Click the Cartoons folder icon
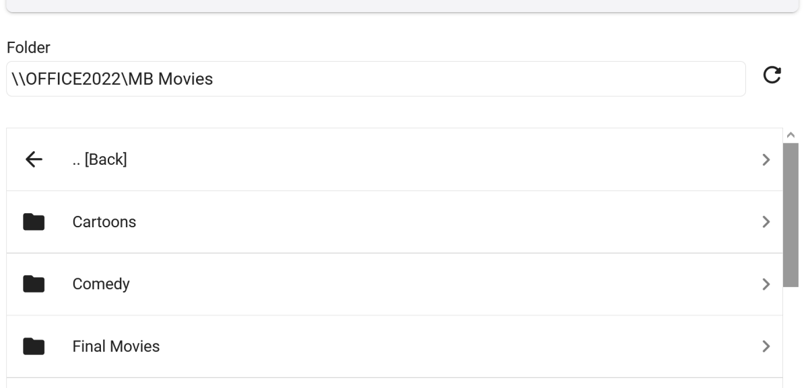The height and width of the screenshot is (388, 808). tap(34, 222)
